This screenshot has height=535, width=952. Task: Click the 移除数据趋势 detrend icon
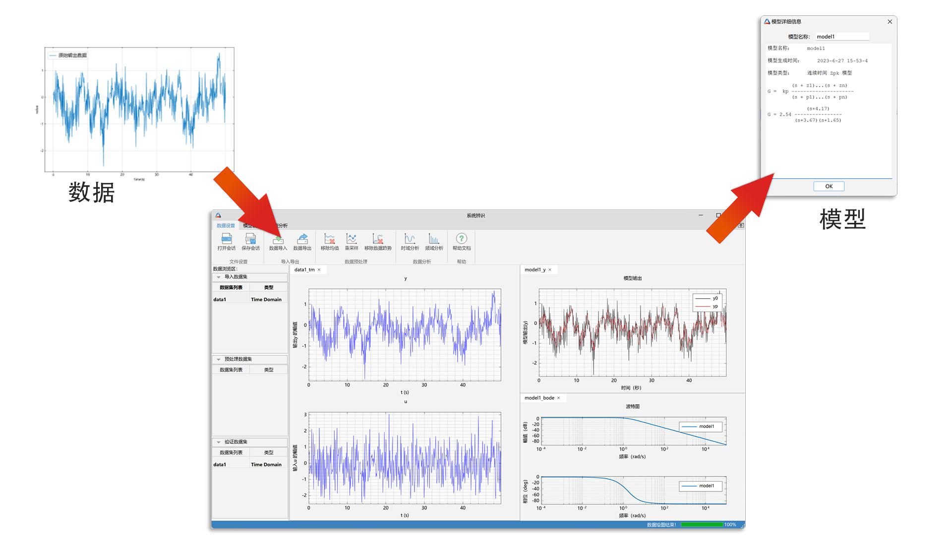click(x=378, y=239)
